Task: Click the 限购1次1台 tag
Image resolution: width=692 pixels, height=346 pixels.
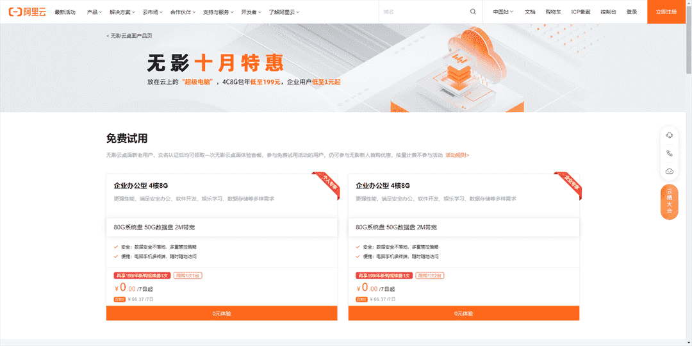Action: pyautogui.click(x=188, y=276)
